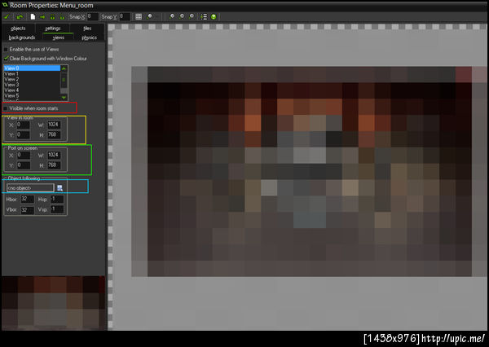This screenshot has height=347, width=489.
Task: Click the magnifier icon right after the grid icon
Action: click(150, 17)
